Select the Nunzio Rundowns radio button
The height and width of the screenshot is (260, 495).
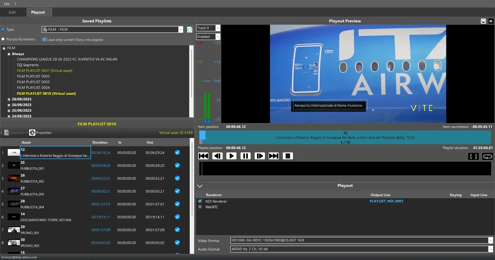point(3,39)
